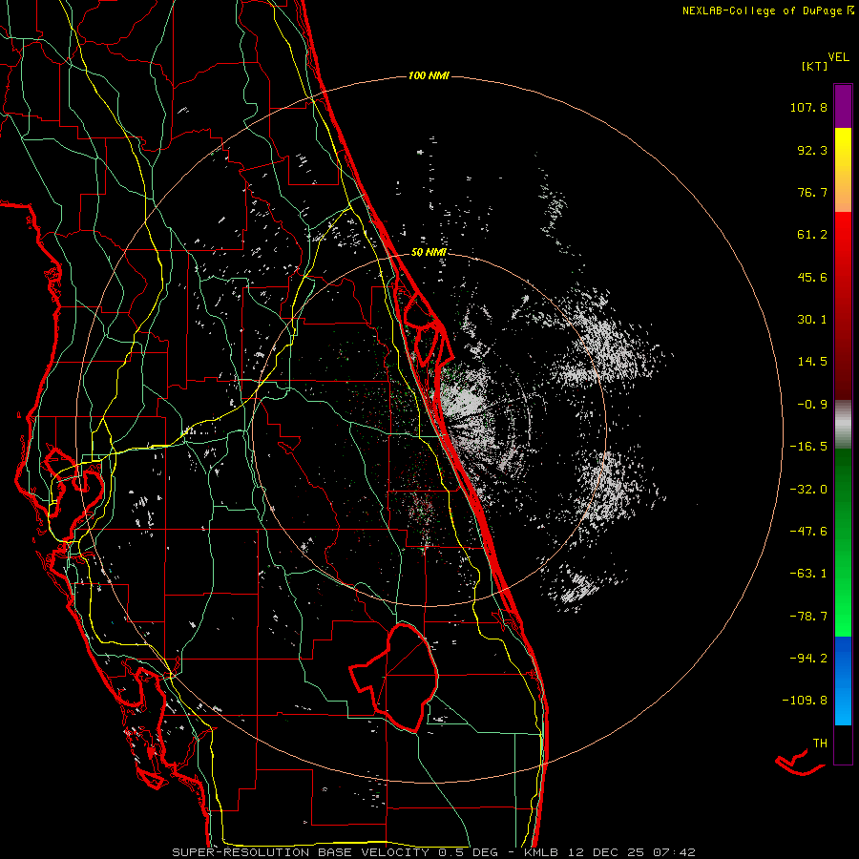Click the -63.1 velocity scale value
Screen dimensions: 859x859
808,574
